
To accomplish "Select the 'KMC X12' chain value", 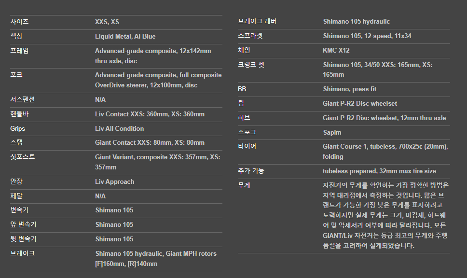I will coord(336,50).
